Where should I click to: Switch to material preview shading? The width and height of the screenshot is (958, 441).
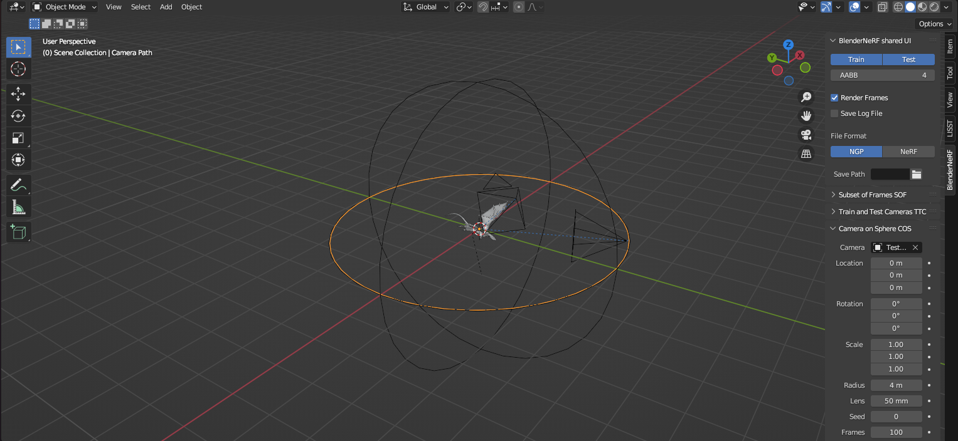pyautogui.click(x=922, y=7)
